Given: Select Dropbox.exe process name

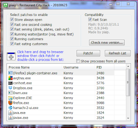Looking at the screenshot, I should [23, 88].
